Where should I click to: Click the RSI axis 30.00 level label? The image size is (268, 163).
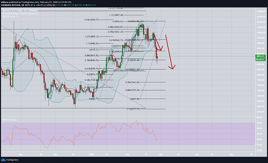259,145
